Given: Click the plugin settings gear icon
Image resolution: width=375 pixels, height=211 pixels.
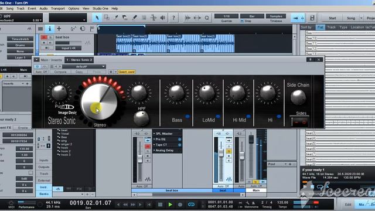Looking at the screenshot, I should pyautogui.click(x=111, y=72).
